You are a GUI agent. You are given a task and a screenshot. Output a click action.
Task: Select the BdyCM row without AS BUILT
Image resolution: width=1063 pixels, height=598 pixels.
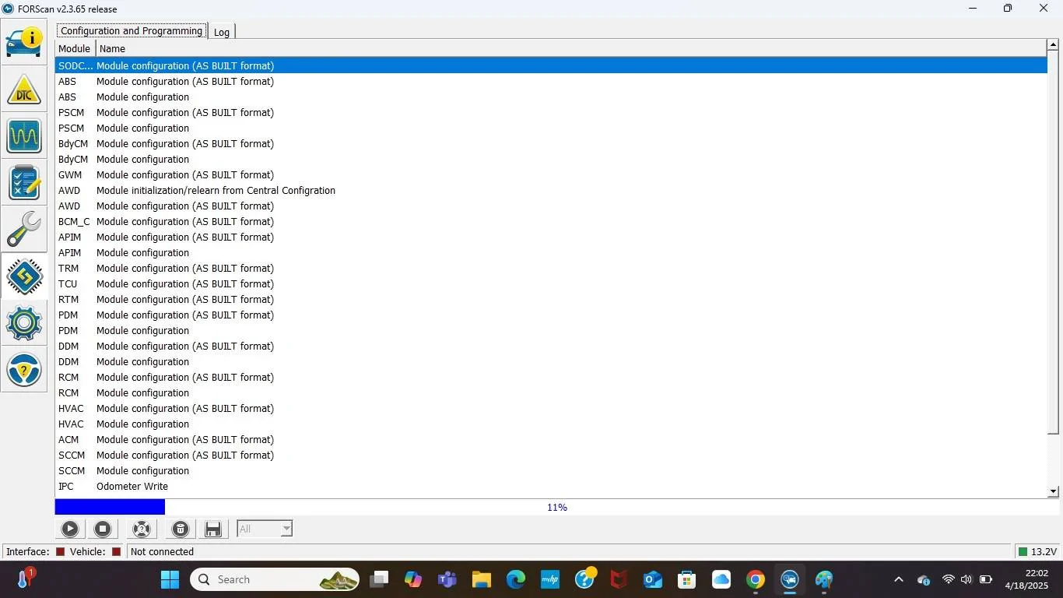pos(551,160)
